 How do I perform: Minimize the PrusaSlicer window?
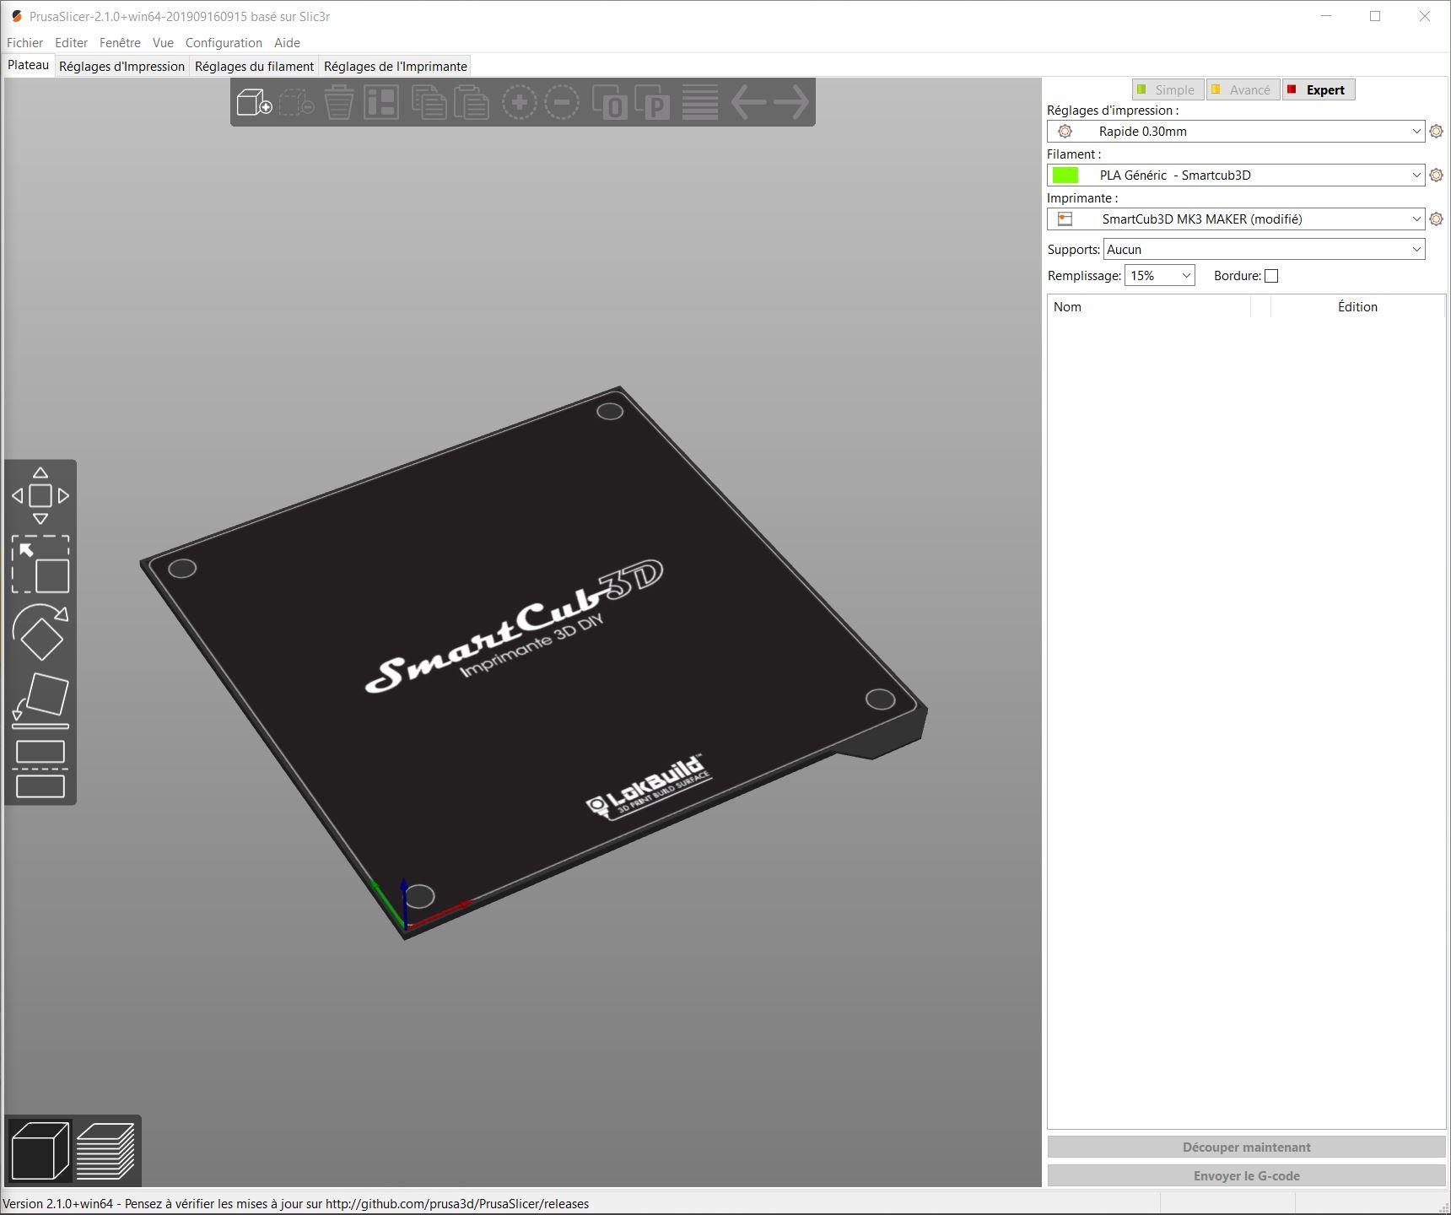tap(1326, 16)
